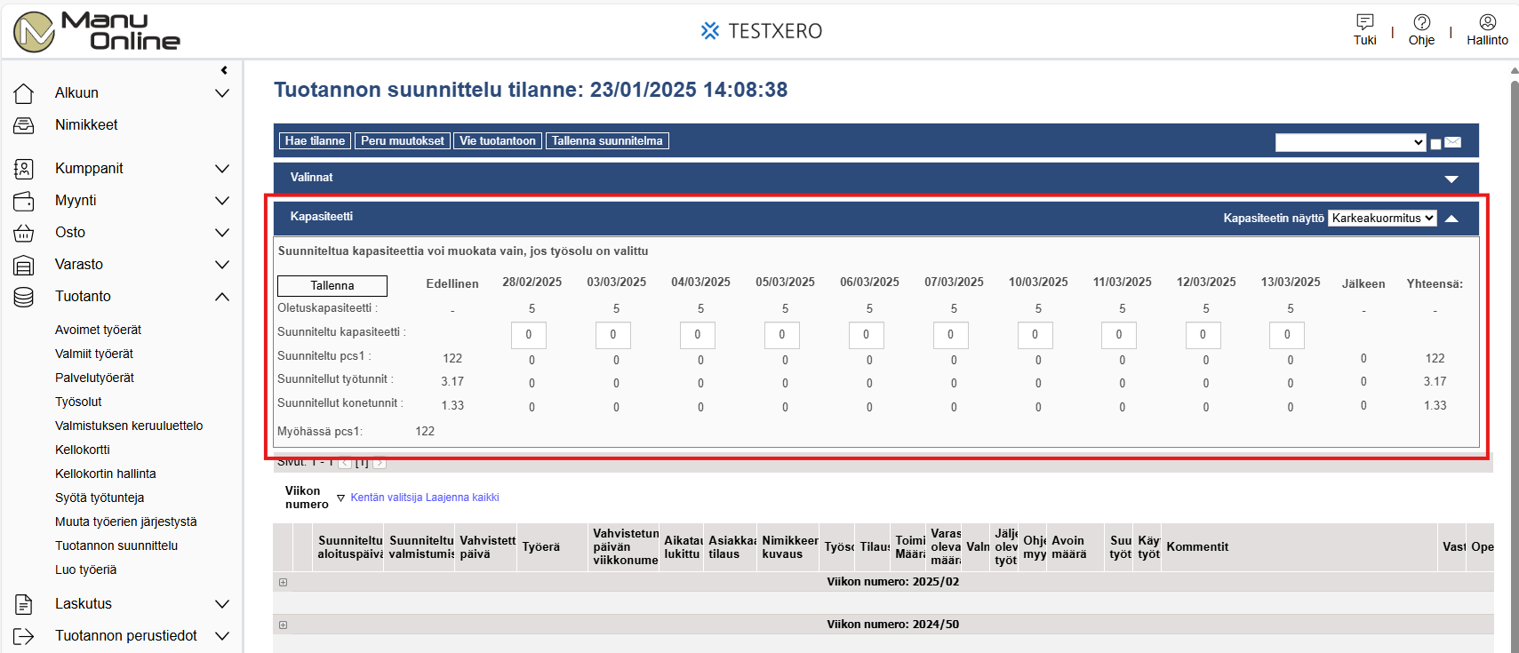Expand the Varasto menu chevron
The image size is (1519, 653).
(x=222, y=265)
